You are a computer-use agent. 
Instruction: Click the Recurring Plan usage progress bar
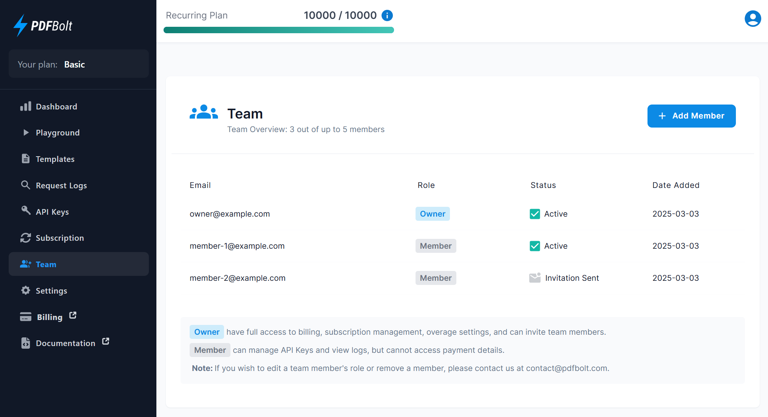click(278, 30)
